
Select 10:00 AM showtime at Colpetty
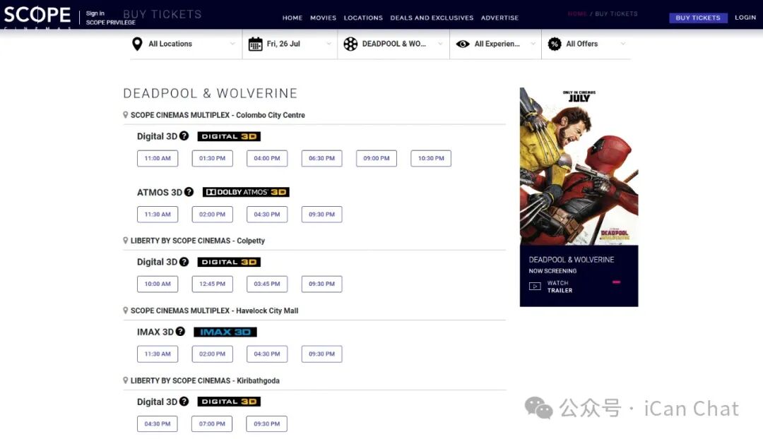coord(158,284)
